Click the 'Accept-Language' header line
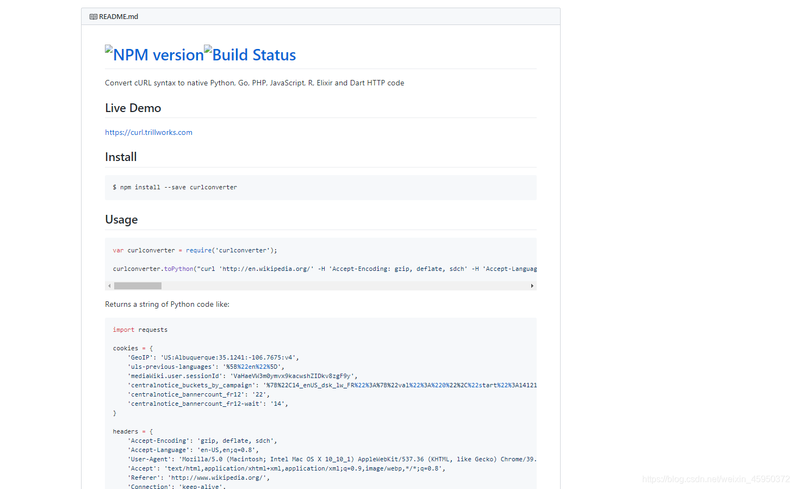Image resolution: width=795 pixels, height=489 pixels. click(193, 450)
